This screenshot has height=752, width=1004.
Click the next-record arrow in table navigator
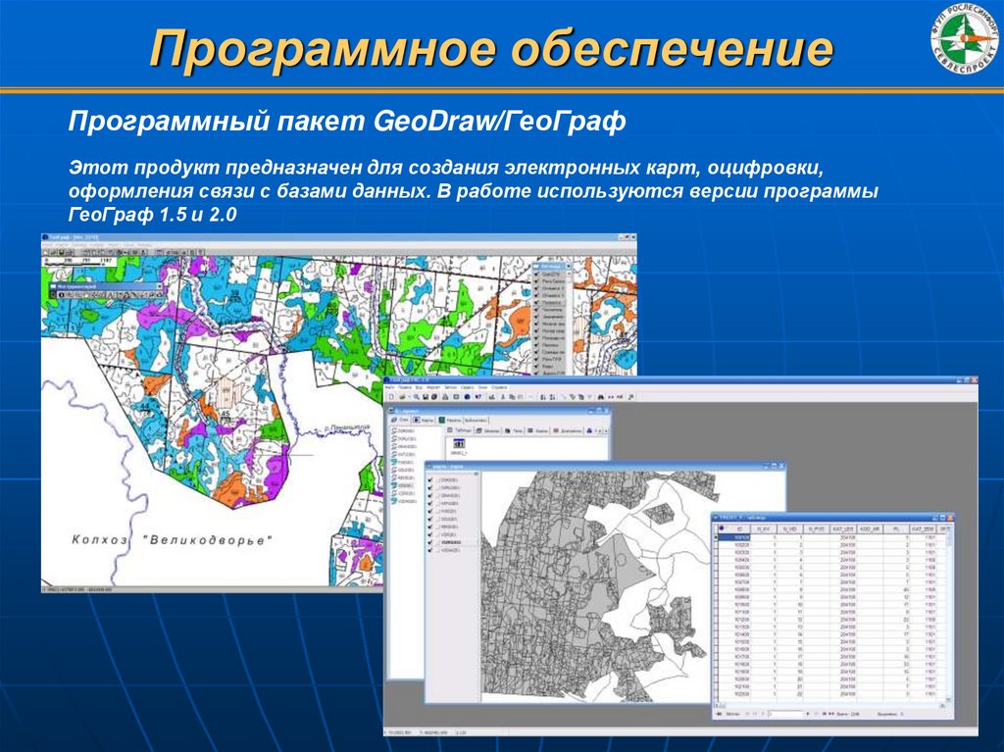(808, 714)
